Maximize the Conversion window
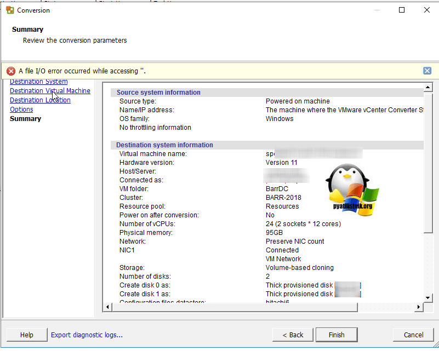439x351 pixels. coord(402,10)
